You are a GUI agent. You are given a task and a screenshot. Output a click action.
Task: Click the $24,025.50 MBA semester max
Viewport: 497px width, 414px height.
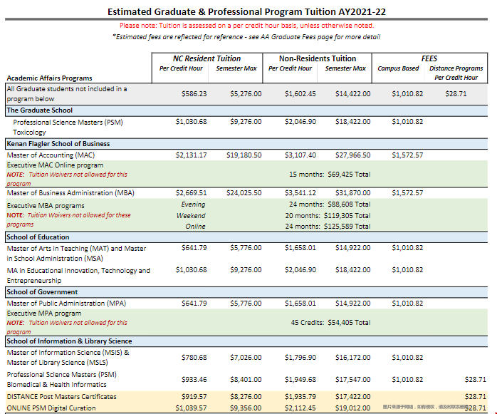(x=244, y=193)
